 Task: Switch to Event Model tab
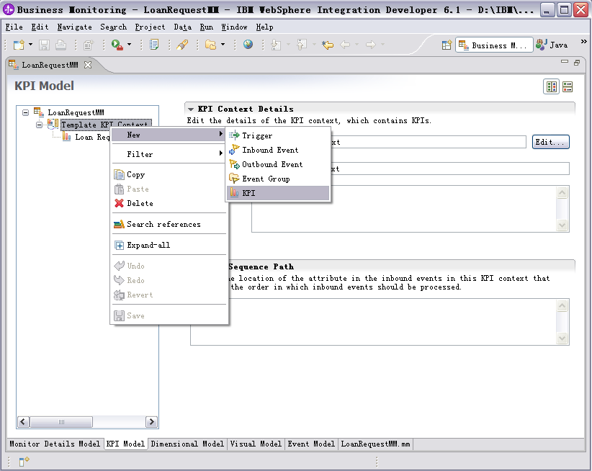[x=311, y=444]
